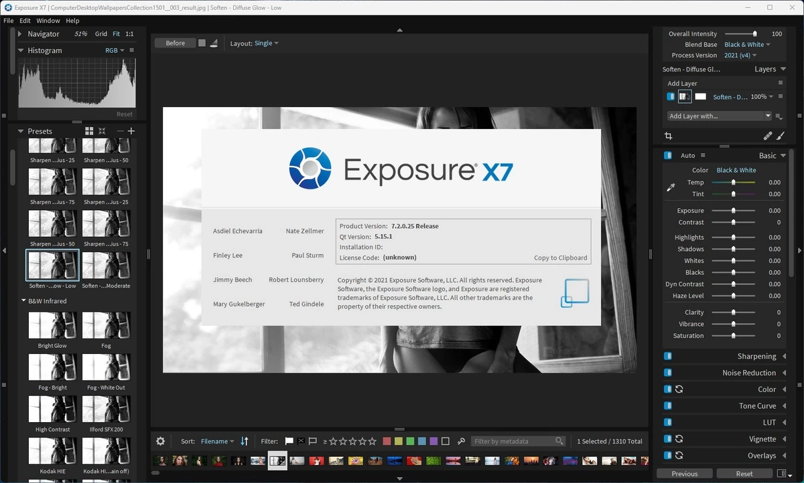
Task: Open filmstrip settings gear
Action: (x=160, y=441)
